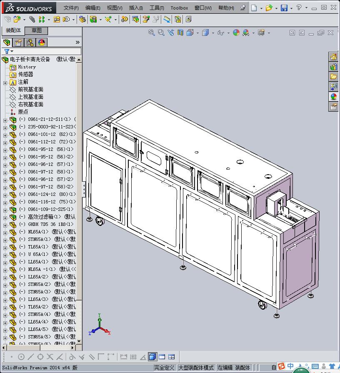Switch to the 装配体 tab

pyautogui.click(x=13, y=30)
